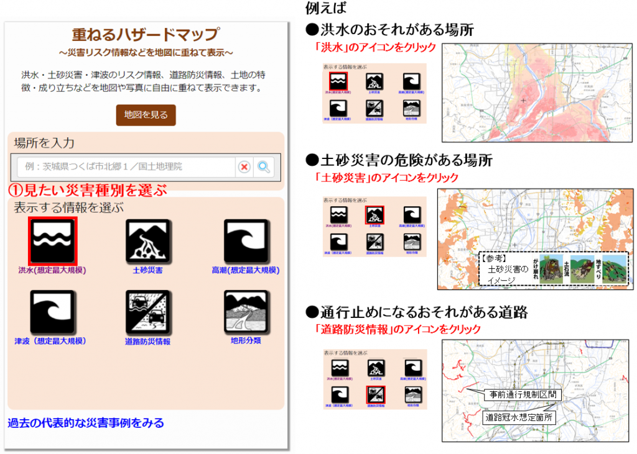637x454 pixels.
Task: Open 過去の代表的な災害事例をみる link
Action: click(x=86, y=423)
